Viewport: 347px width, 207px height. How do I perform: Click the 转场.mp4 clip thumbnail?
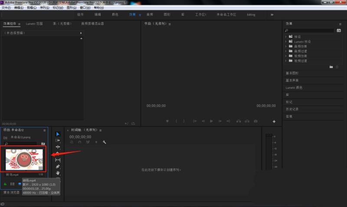click(24, 159)
